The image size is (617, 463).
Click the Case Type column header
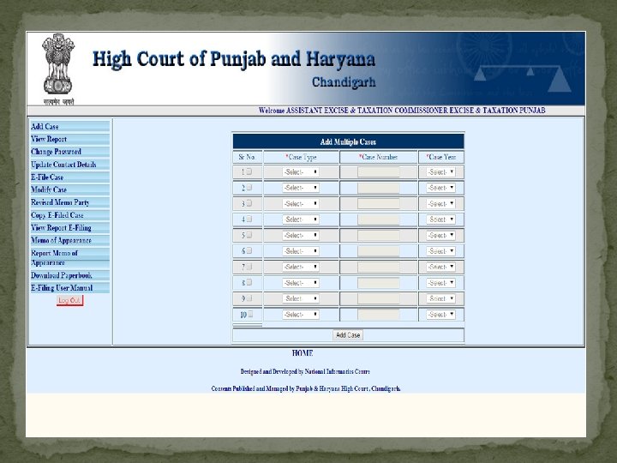click(301, 157)
